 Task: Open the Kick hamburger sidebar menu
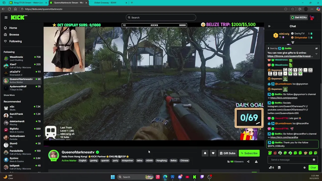(x=6, y=17)
